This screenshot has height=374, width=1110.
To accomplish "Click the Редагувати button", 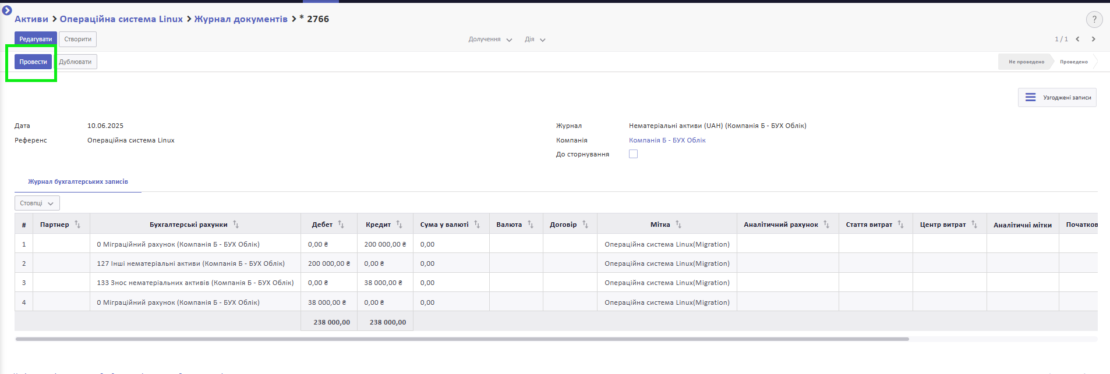I will coord(36,39).
